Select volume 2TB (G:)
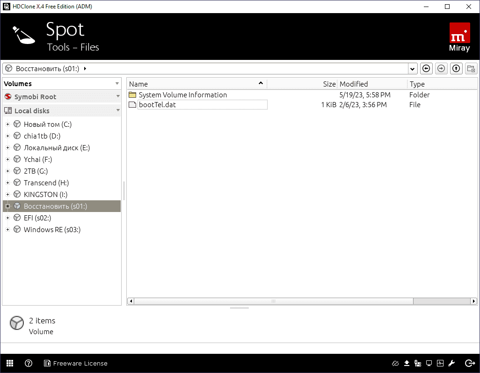This screenshot has width=480, height=373. tap(36, 171)
